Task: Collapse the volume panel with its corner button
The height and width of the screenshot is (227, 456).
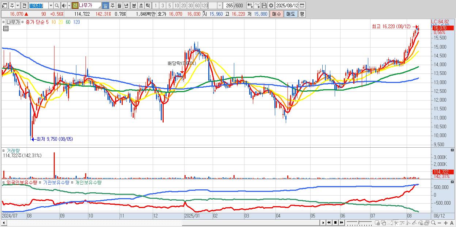Action: point(453,150)
